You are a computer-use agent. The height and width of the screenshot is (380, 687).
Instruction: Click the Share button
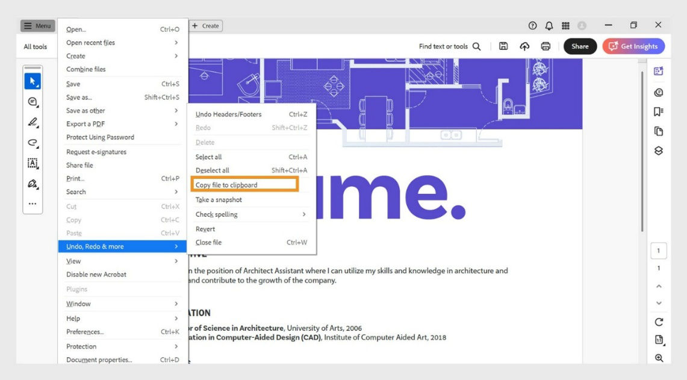(579, 46)
